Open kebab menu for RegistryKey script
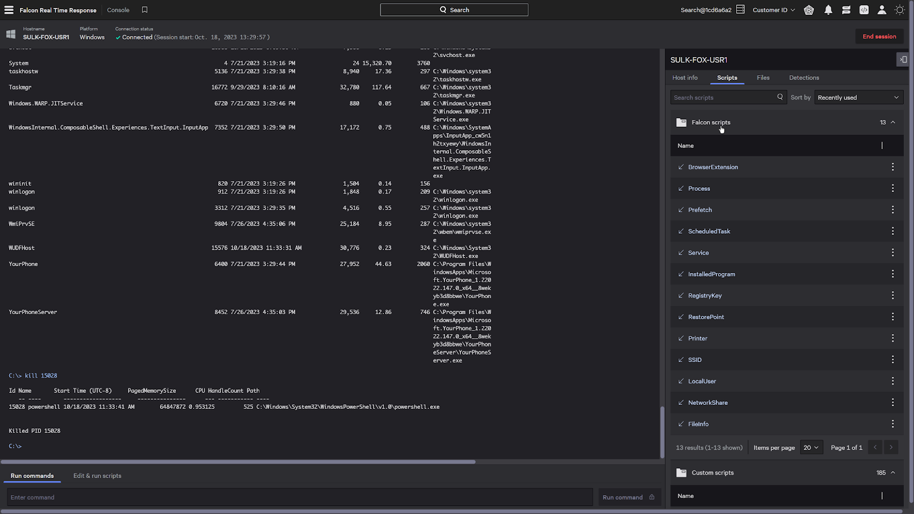The width and height of the screenshot is (914, 514). coord(892,295)
